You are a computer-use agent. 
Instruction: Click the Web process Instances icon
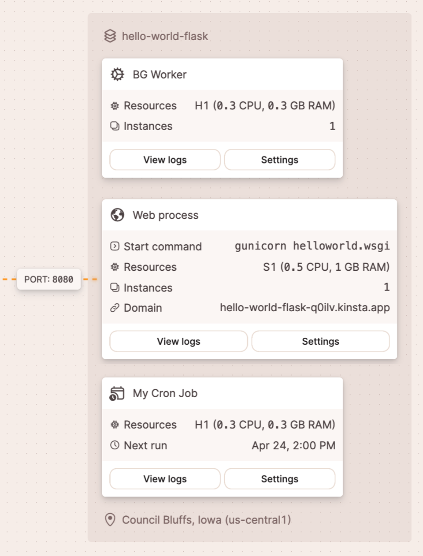(x=115, y=287)
